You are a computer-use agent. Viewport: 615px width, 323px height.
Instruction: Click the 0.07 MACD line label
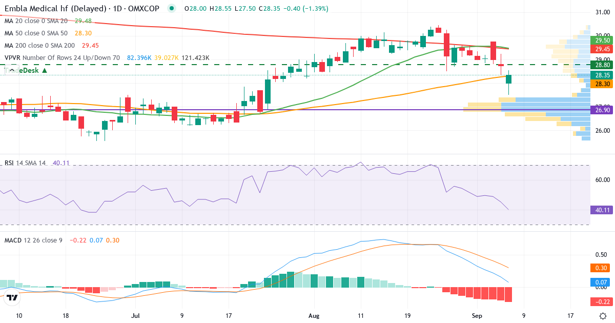601,282
